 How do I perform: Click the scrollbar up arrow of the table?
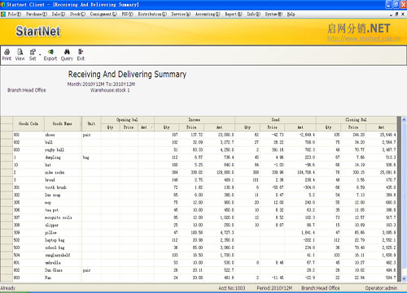click(x=404, y=119)
